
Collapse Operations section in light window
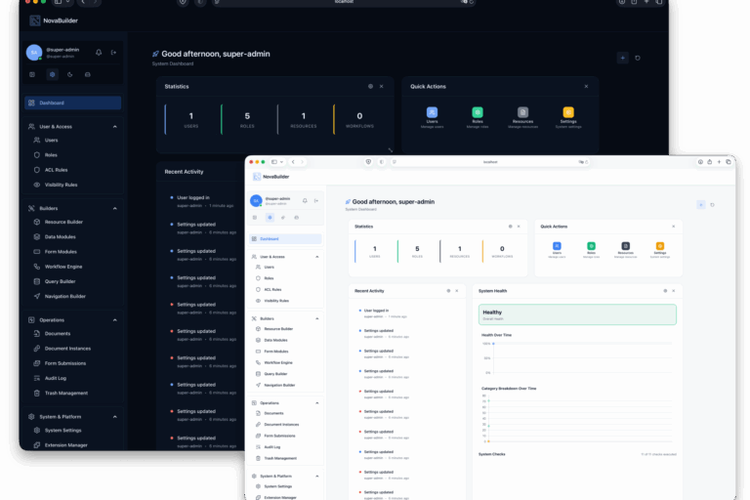[x=317, y=403]
